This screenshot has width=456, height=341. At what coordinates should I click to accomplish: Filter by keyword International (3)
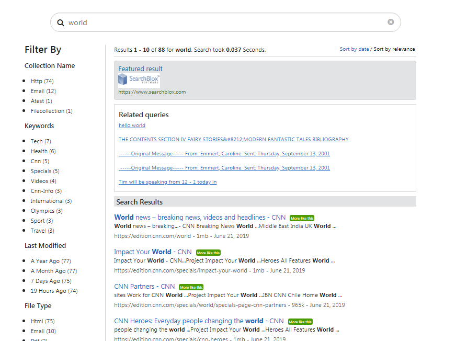pos(51,201)
